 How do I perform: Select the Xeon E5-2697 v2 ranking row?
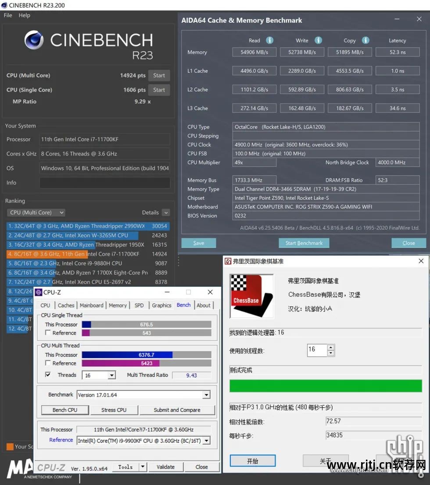pos(88,282)
